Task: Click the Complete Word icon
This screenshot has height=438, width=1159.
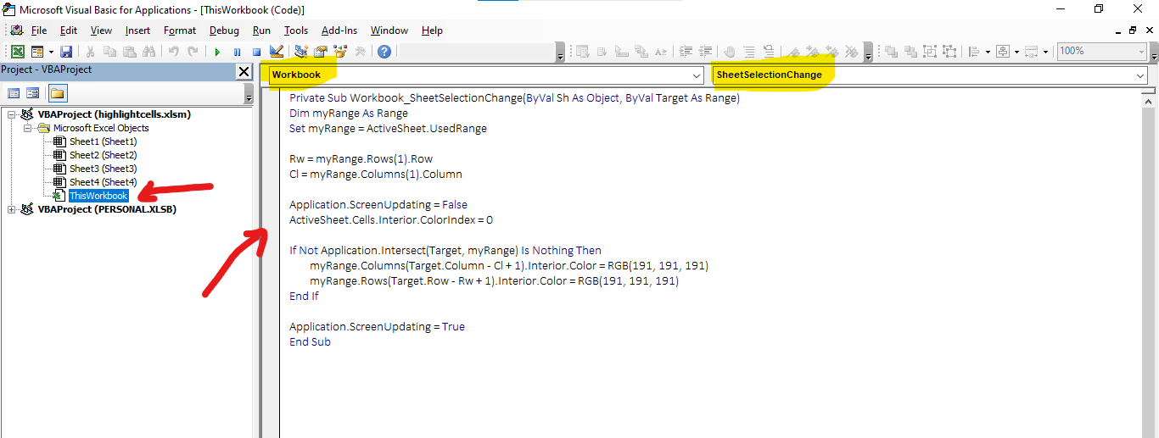Action: point(661,52)
